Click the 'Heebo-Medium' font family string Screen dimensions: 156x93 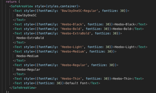(x=73, y=52)
